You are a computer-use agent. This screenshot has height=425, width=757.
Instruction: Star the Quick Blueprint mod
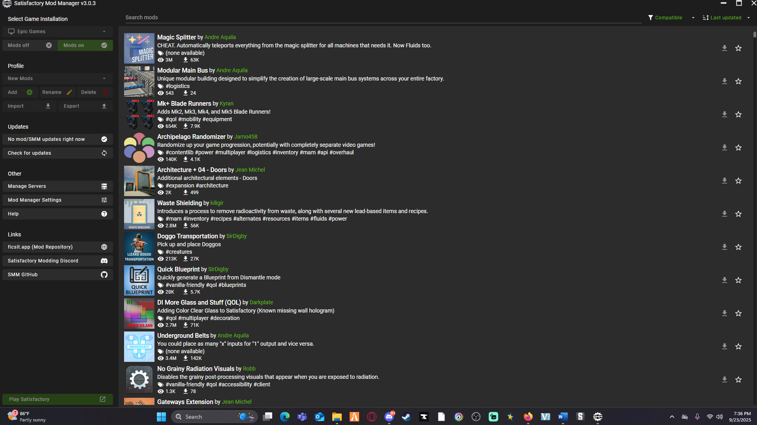(738, 280)
